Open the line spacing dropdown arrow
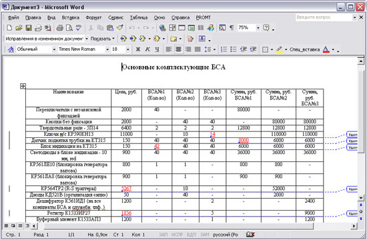The width and height of the screenshot is (367, 240). [x=214, y=49]
